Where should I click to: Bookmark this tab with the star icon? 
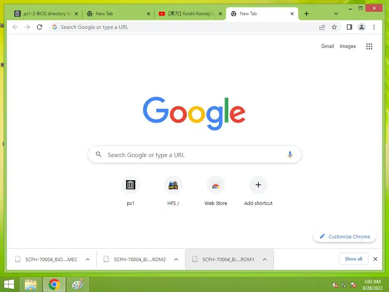tap(334, 27)
